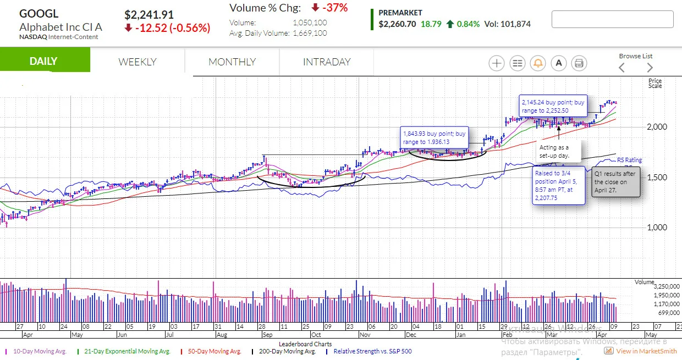Set an alert with bell icon

click(x=538, y=63)
